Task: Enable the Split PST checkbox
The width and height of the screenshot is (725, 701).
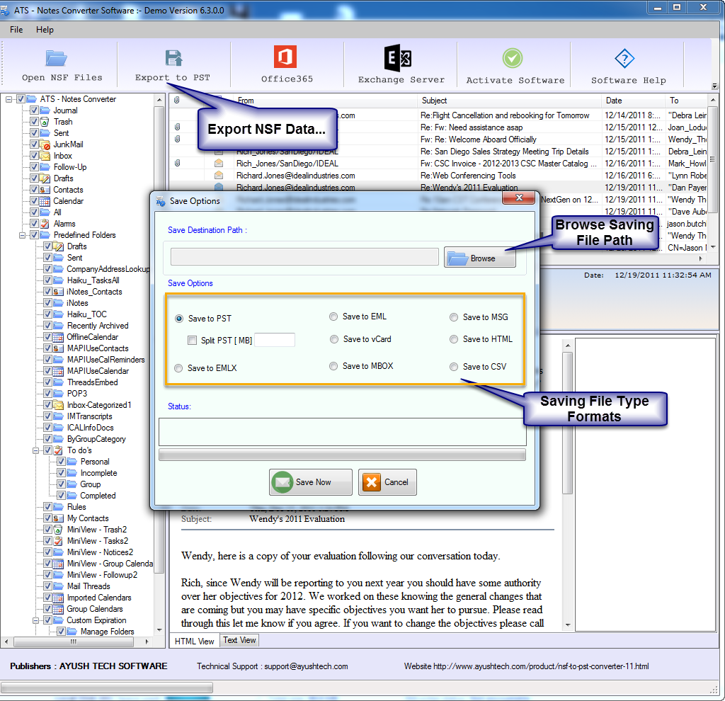Action: tap(193, 341)
